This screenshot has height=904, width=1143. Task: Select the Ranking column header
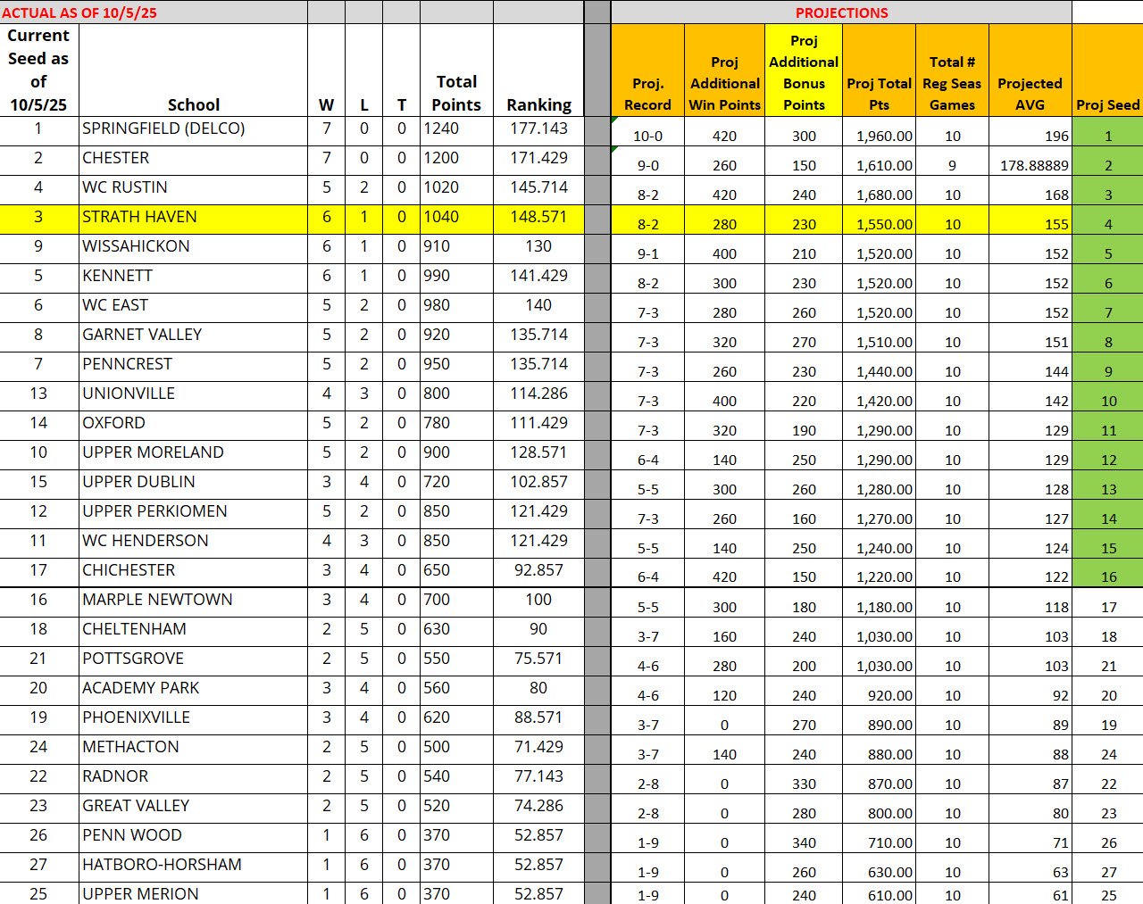pyautogui.click(x=538, y=104)
